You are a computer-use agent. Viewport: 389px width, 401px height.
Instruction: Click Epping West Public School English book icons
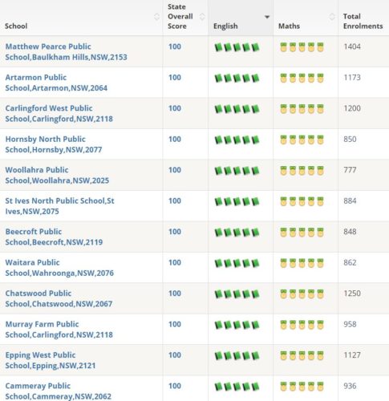coord(237,356)
